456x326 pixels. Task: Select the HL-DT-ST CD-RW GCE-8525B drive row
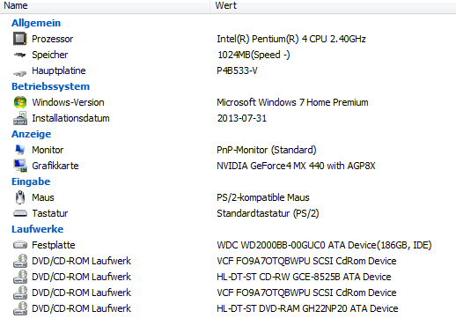(228, 277)
